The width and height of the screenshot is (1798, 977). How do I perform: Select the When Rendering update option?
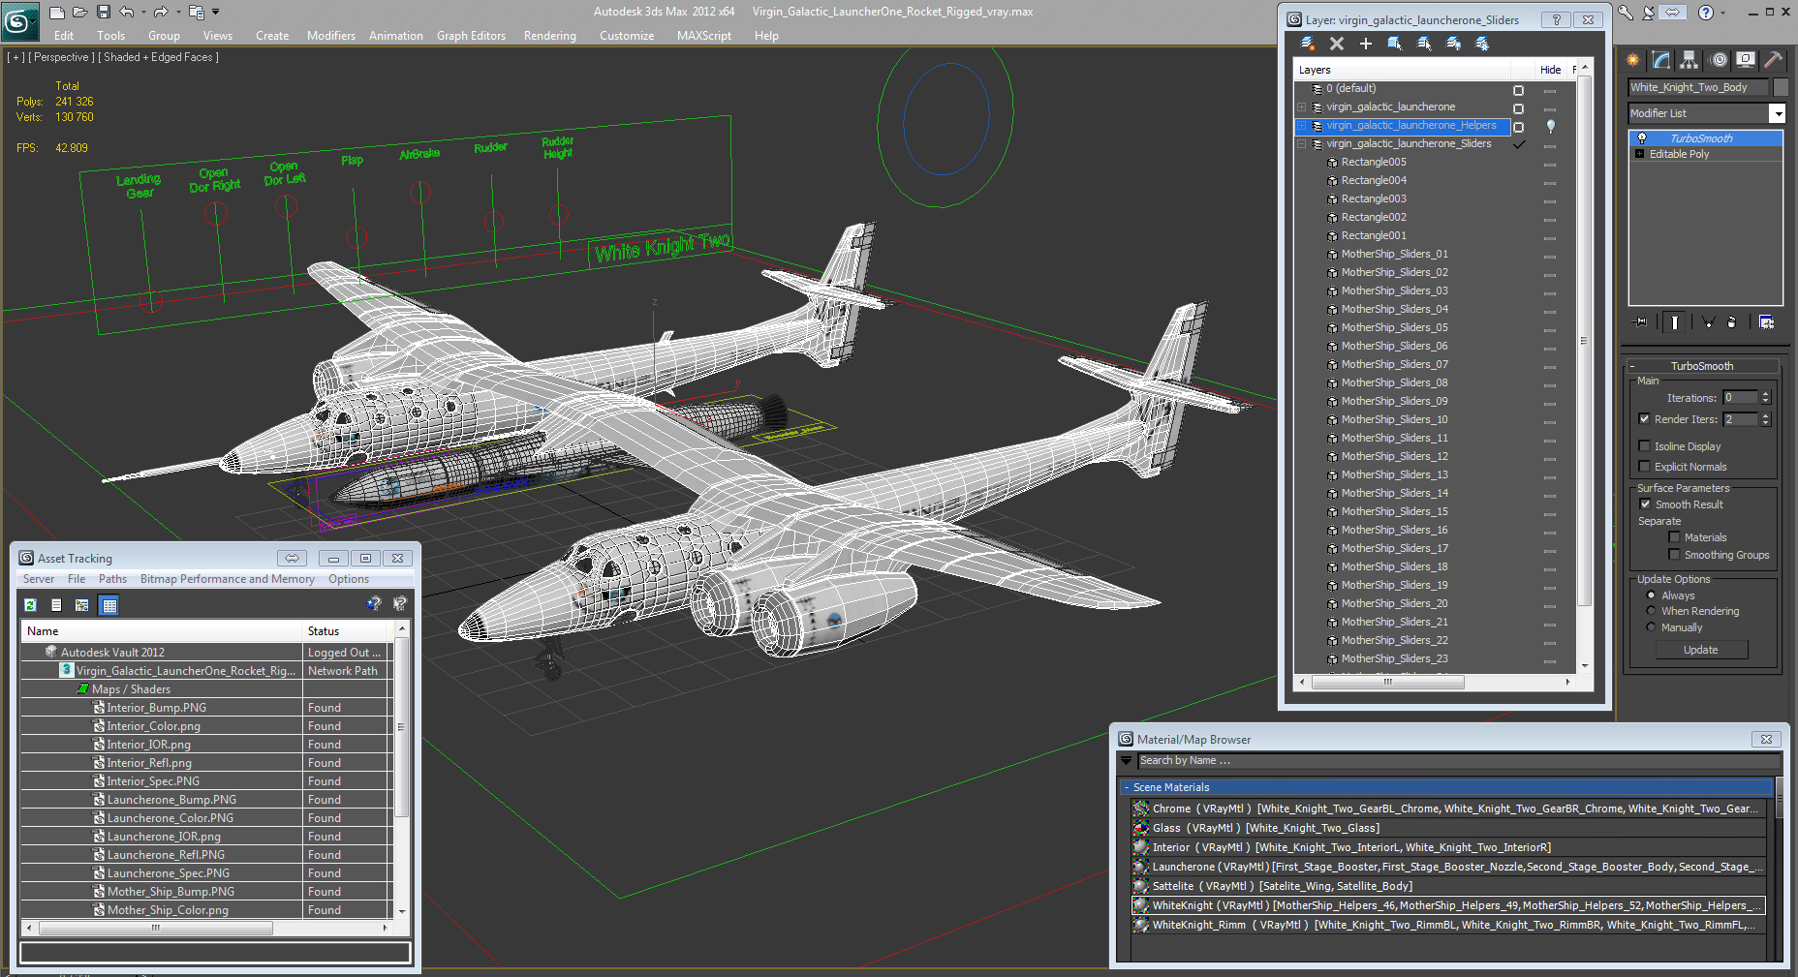pyautogui.click(x=1651, y=611)
